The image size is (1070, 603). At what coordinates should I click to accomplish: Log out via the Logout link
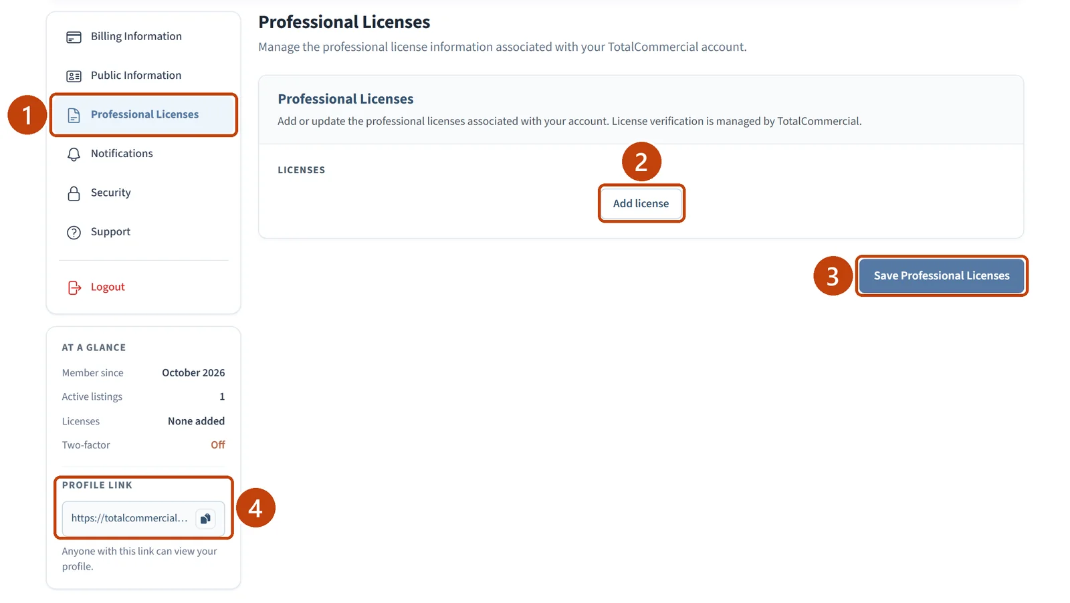coord(144,287)
